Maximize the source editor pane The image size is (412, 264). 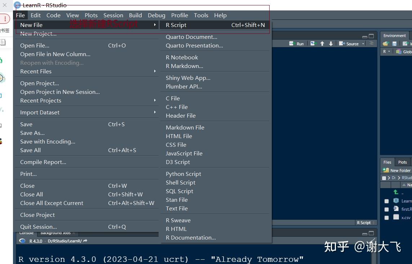(x=371, y=36)
